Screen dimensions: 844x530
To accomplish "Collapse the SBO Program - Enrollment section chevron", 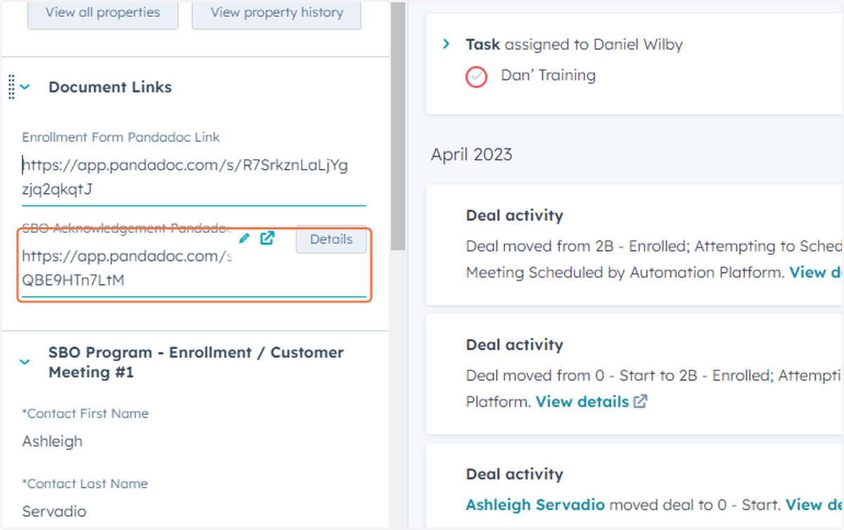I will point(25,362).
